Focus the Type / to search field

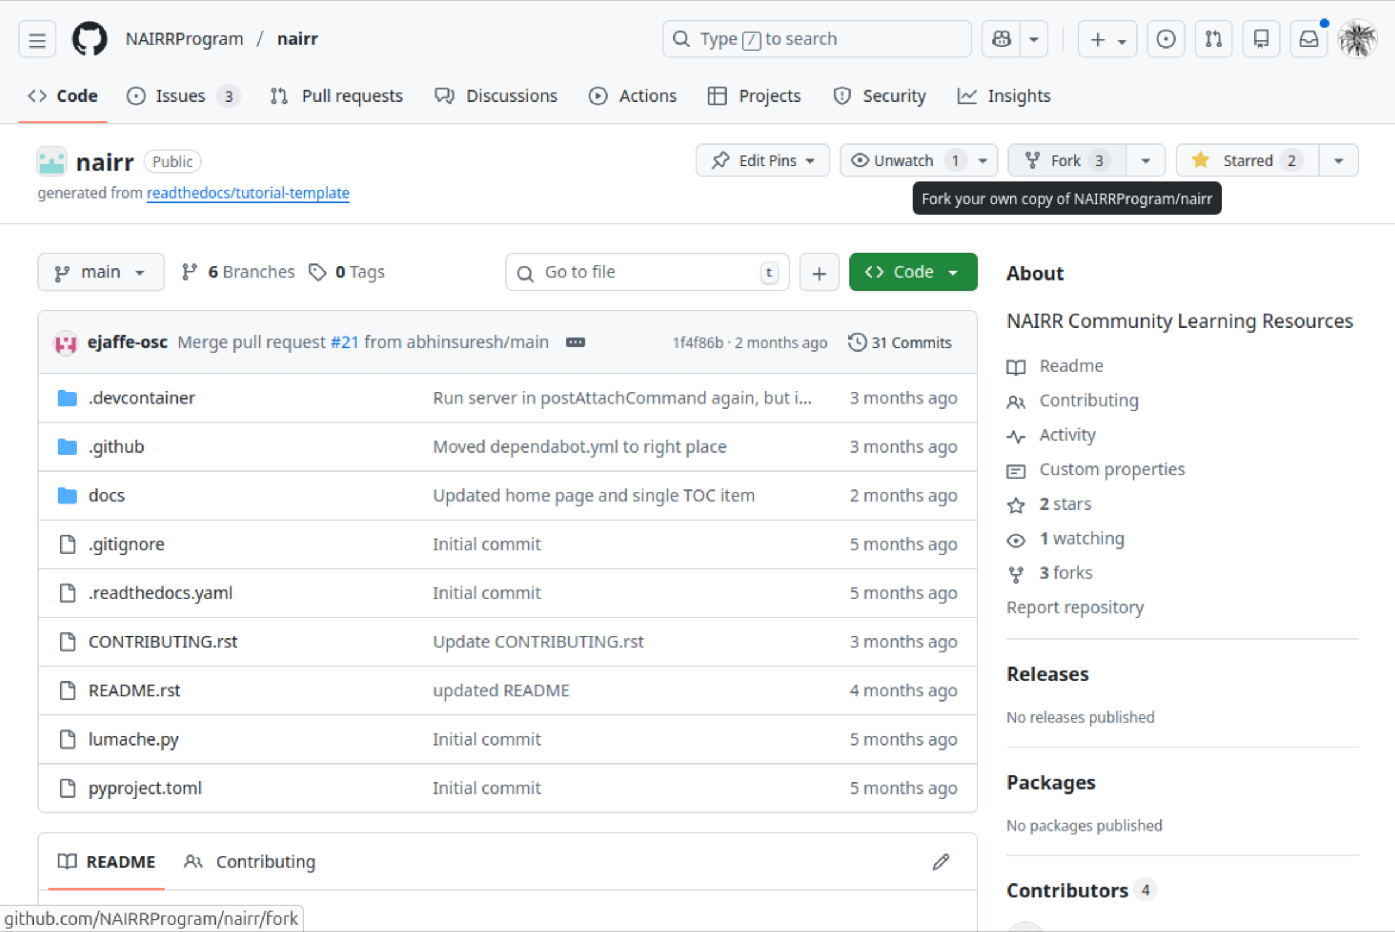817,39
